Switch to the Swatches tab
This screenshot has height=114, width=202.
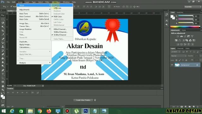pos(180,12)
